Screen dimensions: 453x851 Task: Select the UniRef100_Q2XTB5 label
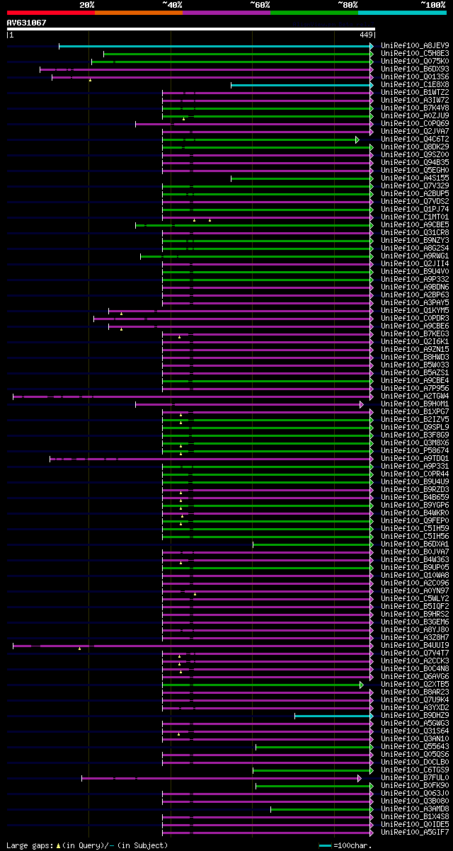pos(415,685)
